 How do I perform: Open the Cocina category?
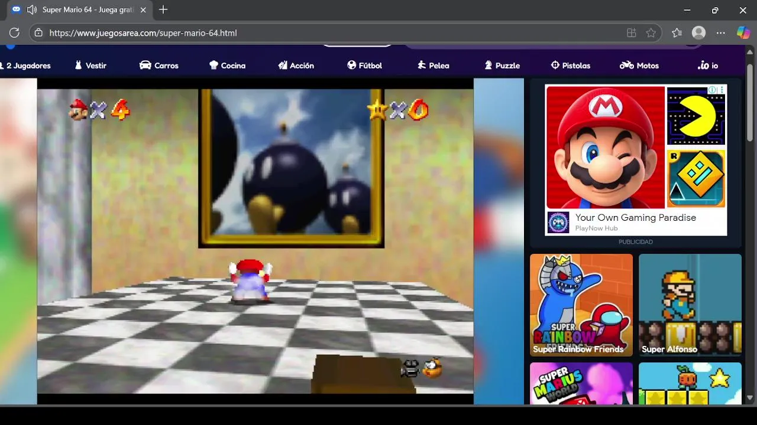(227, 66)
